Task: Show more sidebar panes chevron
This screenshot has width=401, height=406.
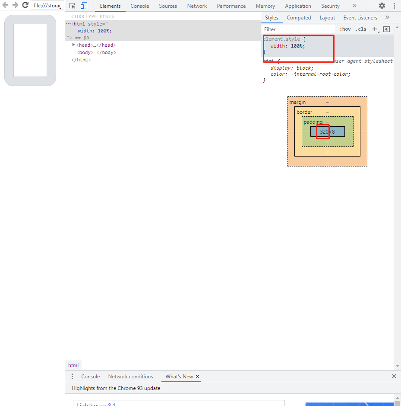Action: [387, 17]
